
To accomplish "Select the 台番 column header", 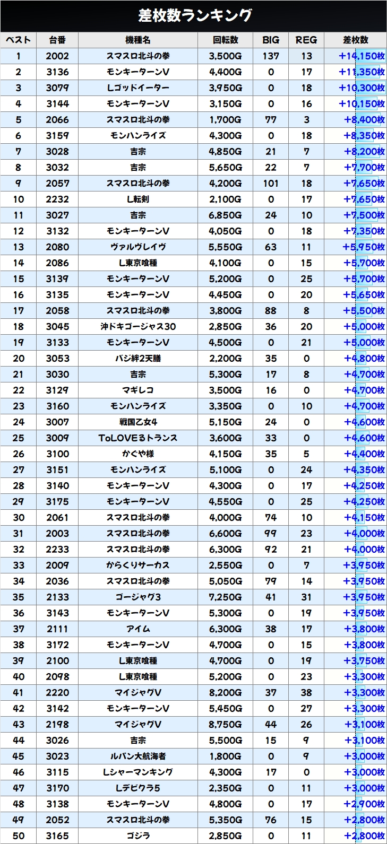I will (x=57, y=40).
